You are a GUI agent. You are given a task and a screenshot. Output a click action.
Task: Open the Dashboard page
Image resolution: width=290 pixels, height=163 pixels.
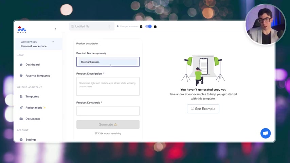[33, 65]
